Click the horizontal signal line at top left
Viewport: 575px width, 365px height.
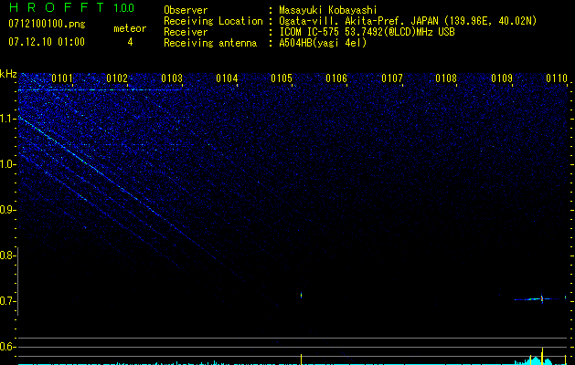click(103, 89)
